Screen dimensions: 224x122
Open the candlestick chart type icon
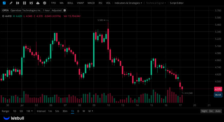click(18, 3)
